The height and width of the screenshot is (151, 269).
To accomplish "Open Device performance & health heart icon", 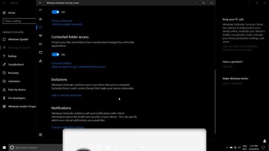I will tap(40, 36).
